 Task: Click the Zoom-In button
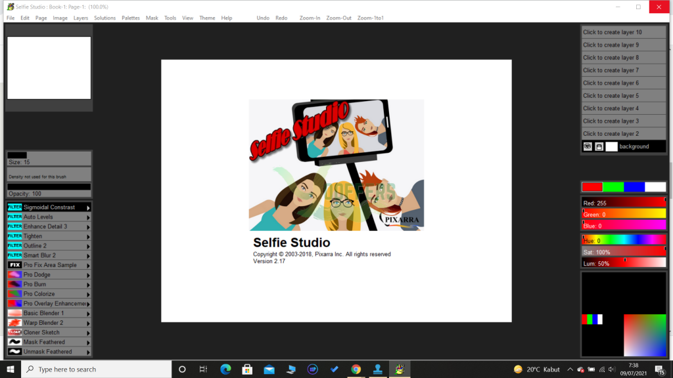tap(310, 18)
